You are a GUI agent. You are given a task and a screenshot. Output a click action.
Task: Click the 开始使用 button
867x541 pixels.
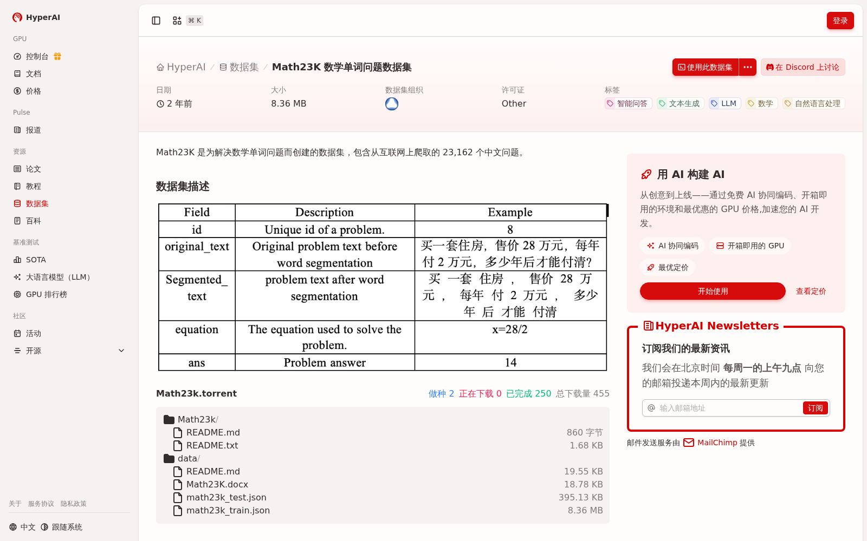click(713, 291)
